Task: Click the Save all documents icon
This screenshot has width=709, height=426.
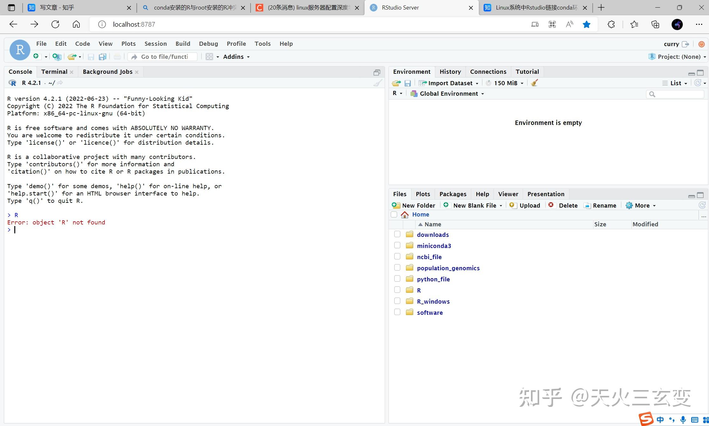Action: [x=102, y=57]
